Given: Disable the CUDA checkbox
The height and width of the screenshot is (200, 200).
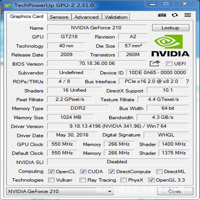Looking at the screenshot, I should pos(83,171).
